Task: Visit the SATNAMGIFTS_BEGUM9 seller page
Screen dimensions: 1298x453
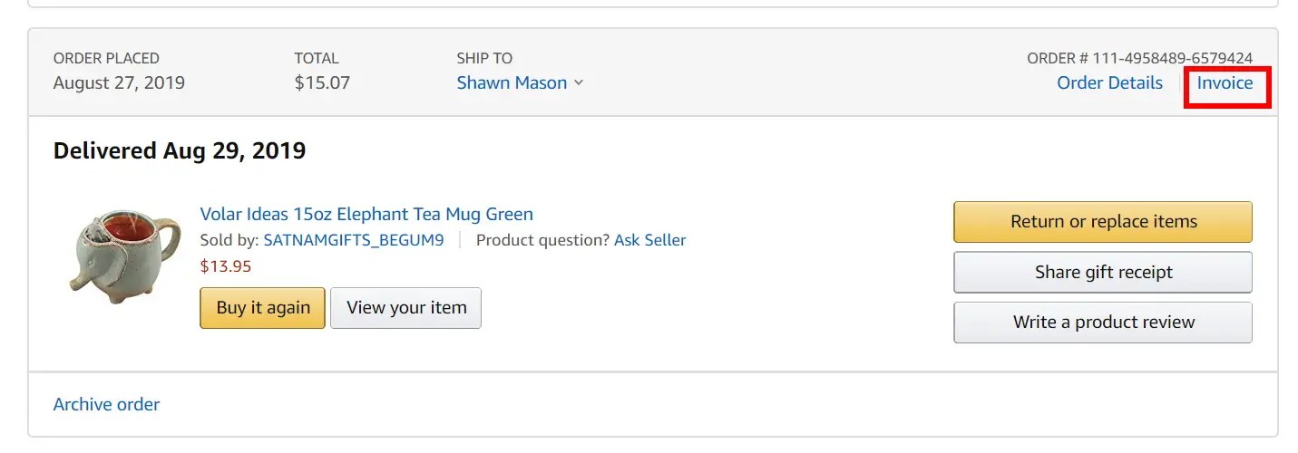Action: pyautogui.click(x=353, y=240)
